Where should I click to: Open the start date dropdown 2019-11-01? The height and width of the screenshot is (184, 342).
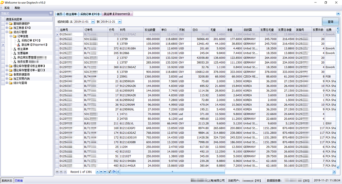(x=93, y=22)
